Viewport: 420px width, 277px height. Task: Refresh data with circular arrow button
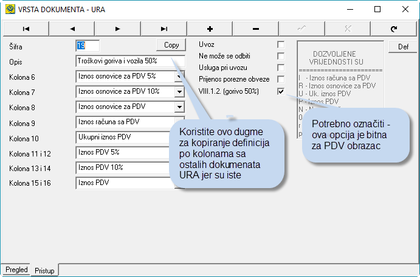click(x=393, y=29)
